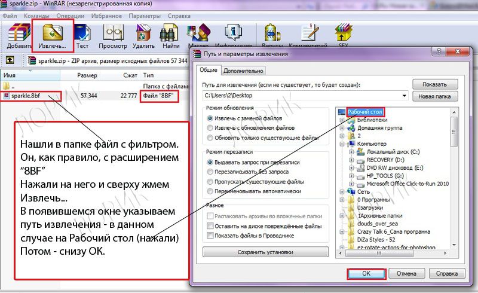
Task: Select Извлечь с заменой файлов radio
Action: (x=210, y=118)
